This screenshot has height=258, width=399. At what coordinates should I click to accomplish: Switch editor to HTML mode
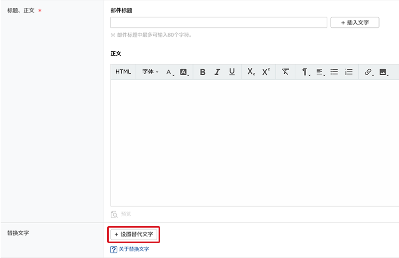coord(123,72)
